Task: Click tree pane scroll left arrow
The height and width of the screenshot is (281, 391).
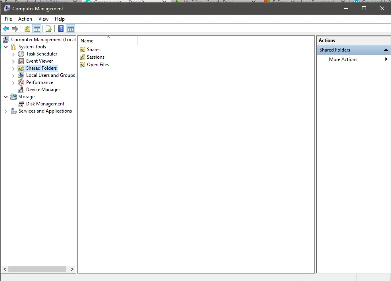Action: pyautogui.click(x=5, y=269)
